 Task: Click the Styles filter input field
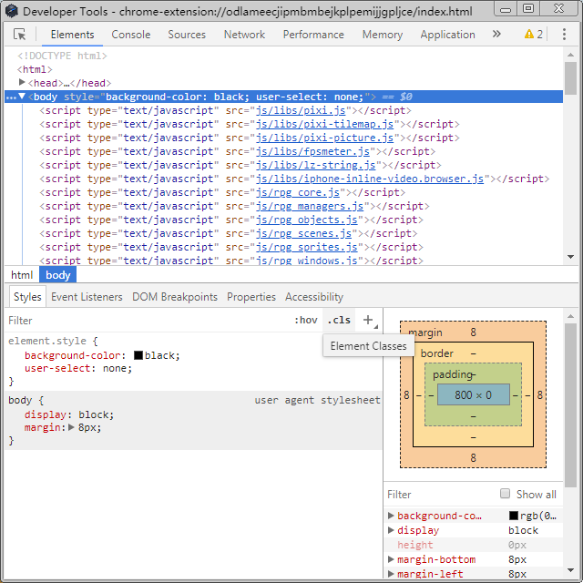(148, 320)
